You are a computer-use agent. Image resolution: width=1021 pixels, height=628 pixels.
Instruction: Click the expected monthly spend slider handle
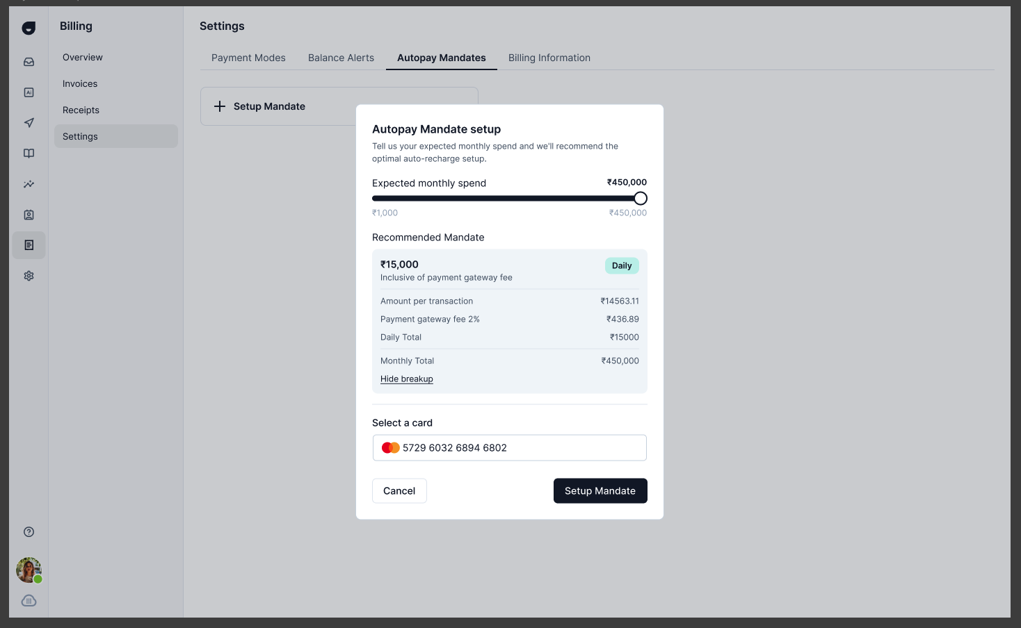tap(641, 199)
